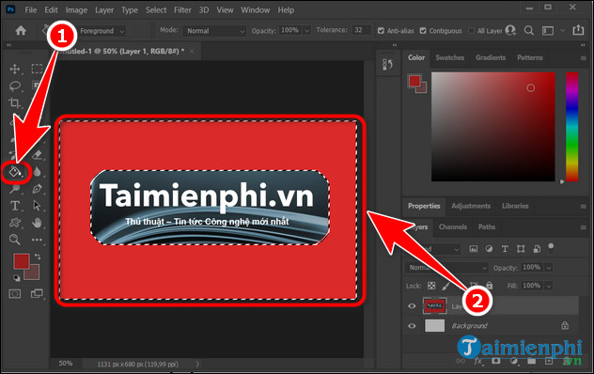Change screen mode icon
The width and height of the screenshot is (594, 374).
[x=37, y=293]
